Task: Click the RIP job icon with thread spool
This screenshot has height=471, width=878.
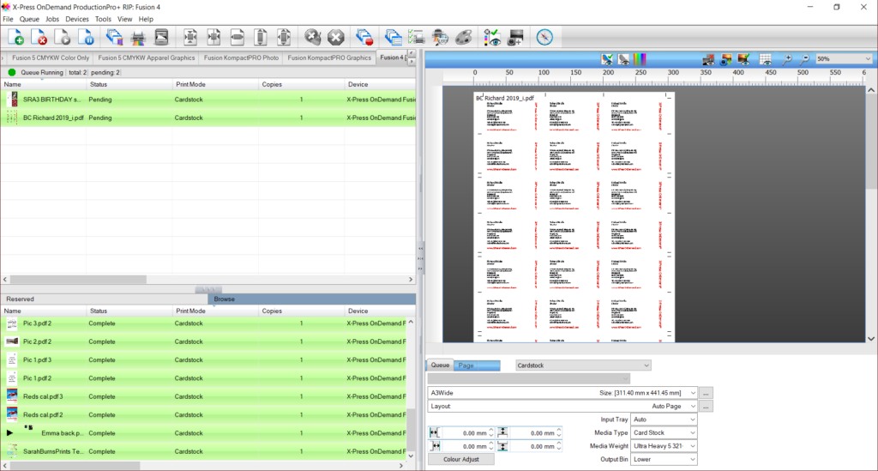Action: tap(114, 38)
